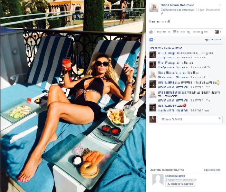Viewport: 226px width, 192px height.
Task: Expand the post options chevron menu
Action: coord(220,5)
